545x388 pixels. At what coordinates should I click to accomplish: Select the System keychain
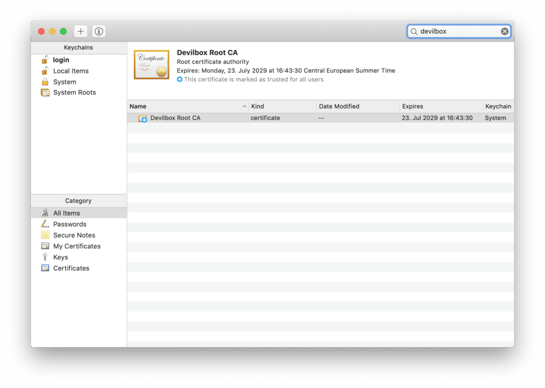[65, 82]
